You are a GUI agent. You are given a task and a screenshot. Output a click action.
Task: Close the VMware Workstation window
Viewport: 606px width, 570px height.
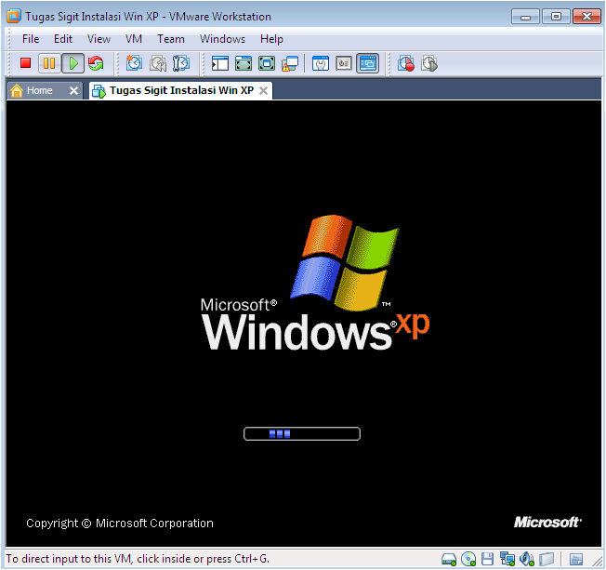tap(586, 17)
